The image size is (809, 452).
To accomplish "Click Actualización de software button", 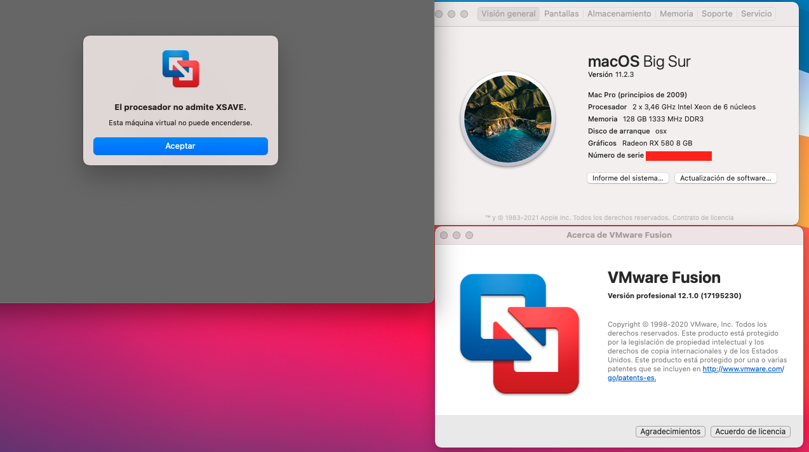I will click(726, 179).
